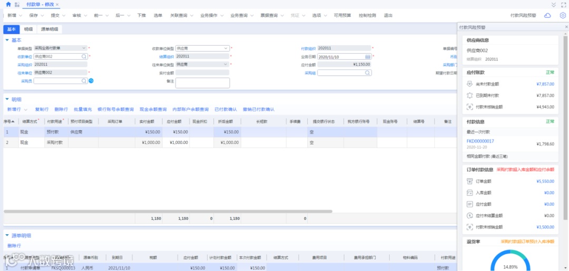Click 撤销已付款确认
The width and height of the screenshot is (569, 271).
click(x=259, y=109)
